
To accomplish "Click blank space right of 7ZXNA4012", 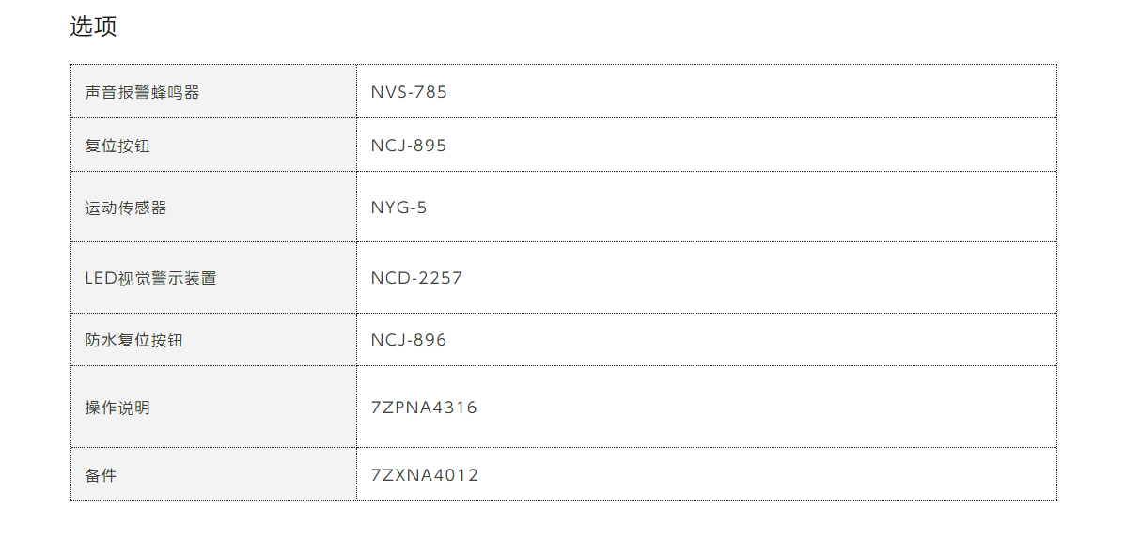I will click(768, 474).
